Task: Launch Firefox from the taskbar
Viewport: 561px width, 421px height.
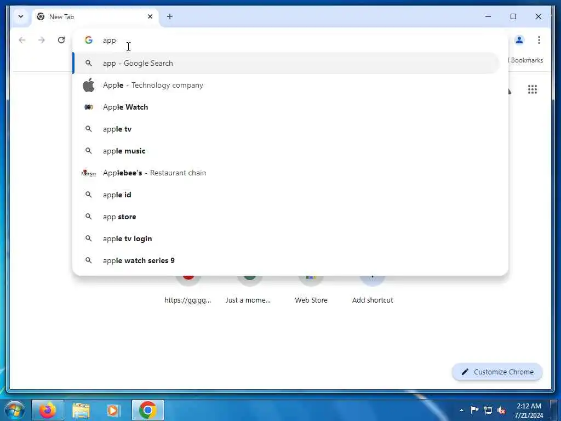Action: tap(48, 410)
